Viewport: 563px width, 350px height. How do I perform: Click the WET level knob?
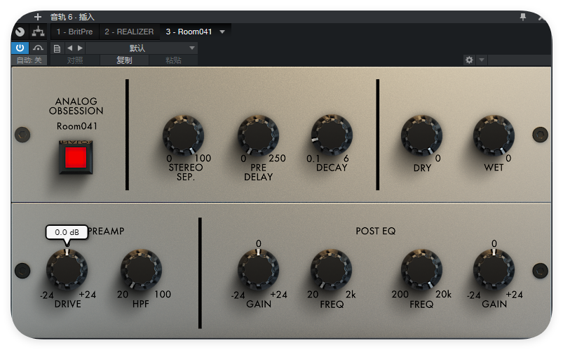494,135
